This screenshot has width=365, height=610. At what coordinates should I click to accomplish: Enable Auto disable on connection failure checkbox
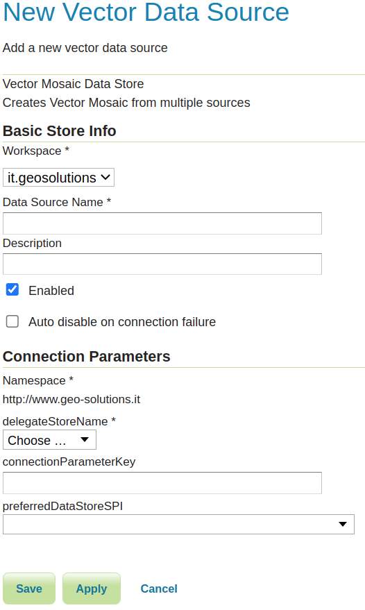(12, 321)
